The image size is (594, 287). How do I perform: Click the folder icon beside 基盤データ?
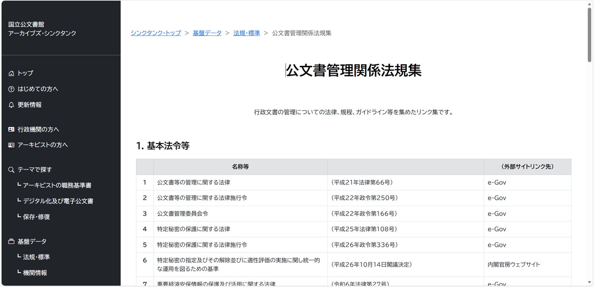click(x=11, y=242)
